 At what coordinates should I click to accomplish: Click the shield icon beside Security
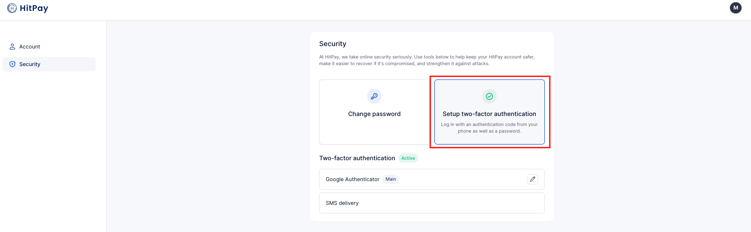pyautogui.click(x=12, y=64)
